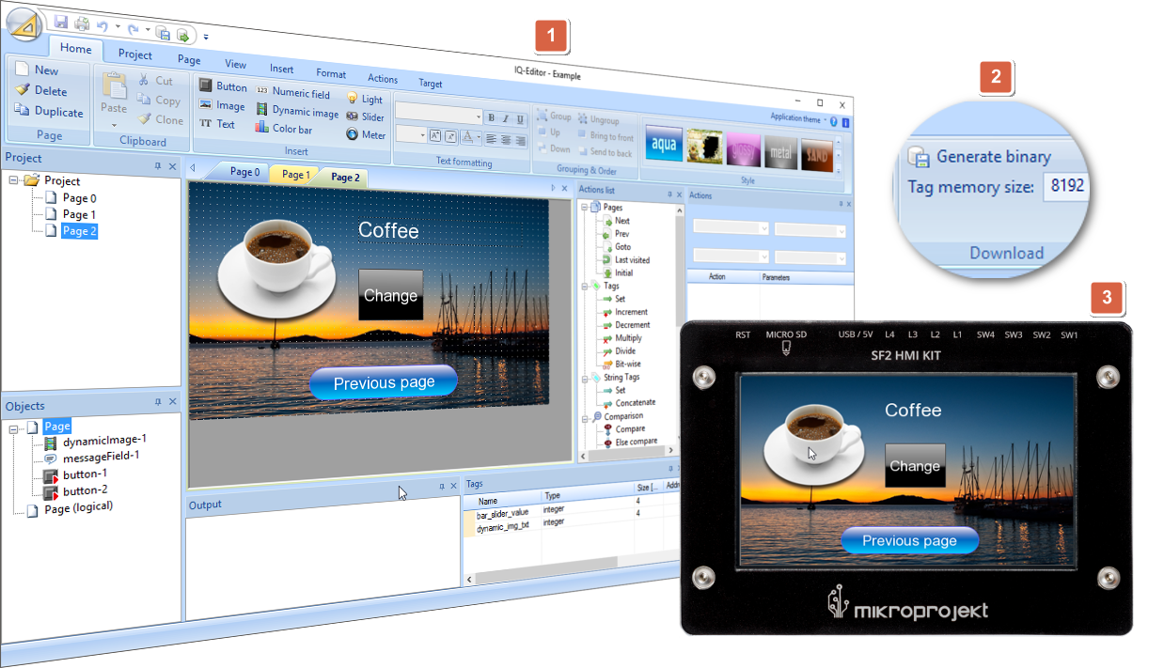Align text right

[519, 140]
